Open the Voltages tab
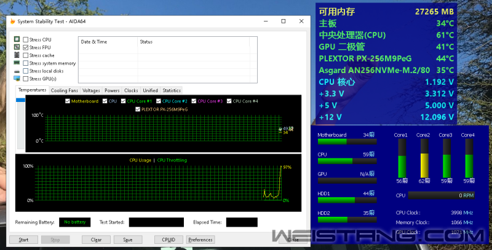Image resolution: width=492 pixels, height=250 pixels. (x=91, y=90)
